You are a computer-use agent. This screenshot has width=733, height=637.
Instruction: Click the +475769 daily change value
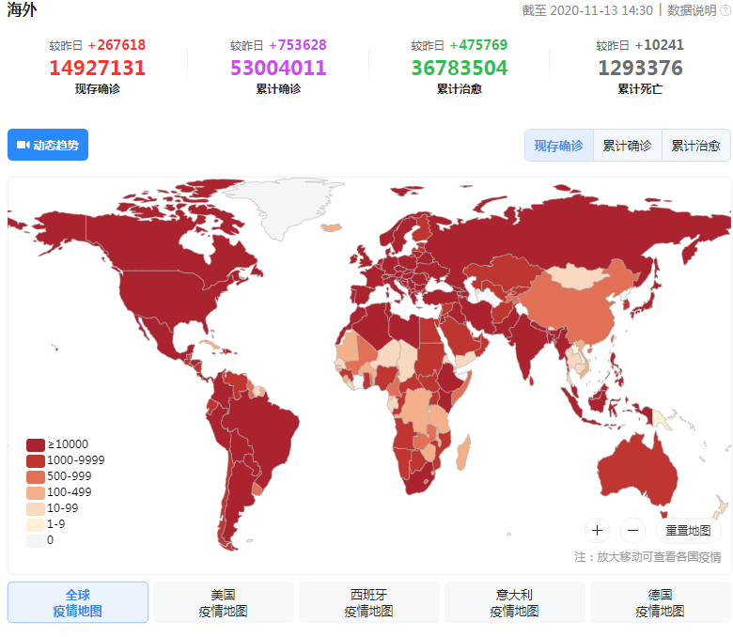coord(478,45)
